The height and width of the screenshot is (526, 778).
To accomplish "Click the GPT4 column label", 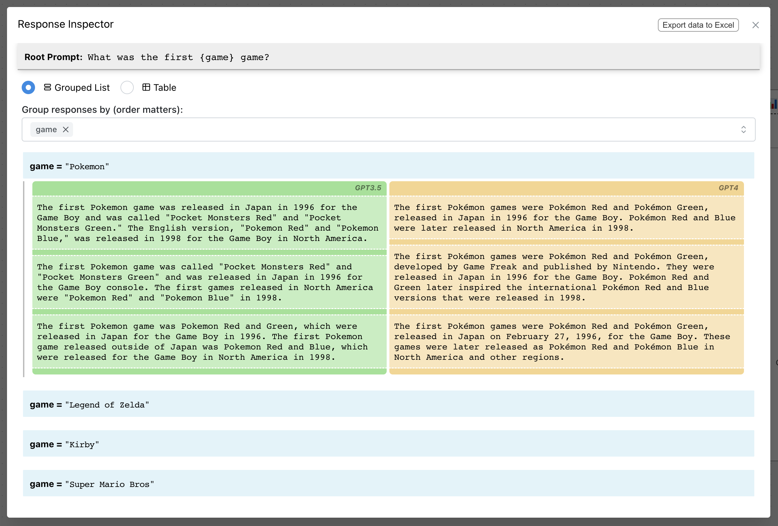I will click(x=728, y=188).
